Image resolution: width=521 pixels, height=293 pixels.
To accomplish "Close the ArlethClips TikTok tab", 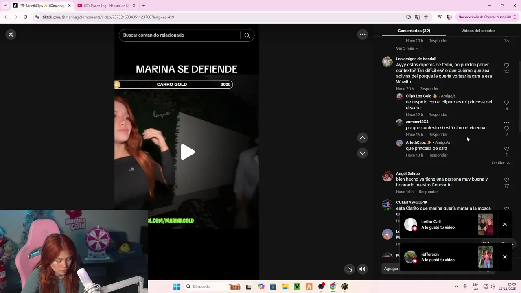I will coord(69,6).
